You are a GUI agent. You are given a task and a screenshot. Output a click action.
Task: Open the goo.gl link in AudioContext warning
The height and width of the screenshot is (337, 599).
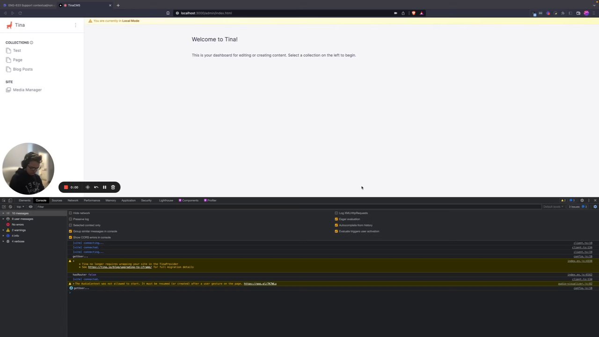(260, 284)
